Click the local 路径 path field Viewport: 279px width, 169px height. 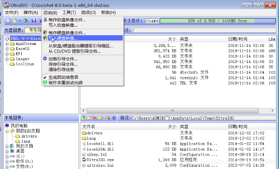point(204,118)
